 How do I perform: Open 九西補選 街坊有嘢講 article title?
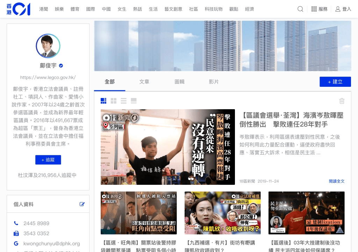pyautogui.click(x=220, y=246)
